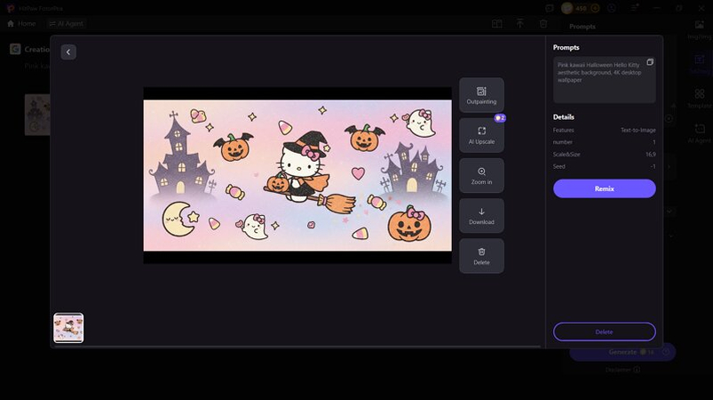Click the screen icon left of coins
The width and height of the screenshot is (713, 400).
tap(550, 8)
